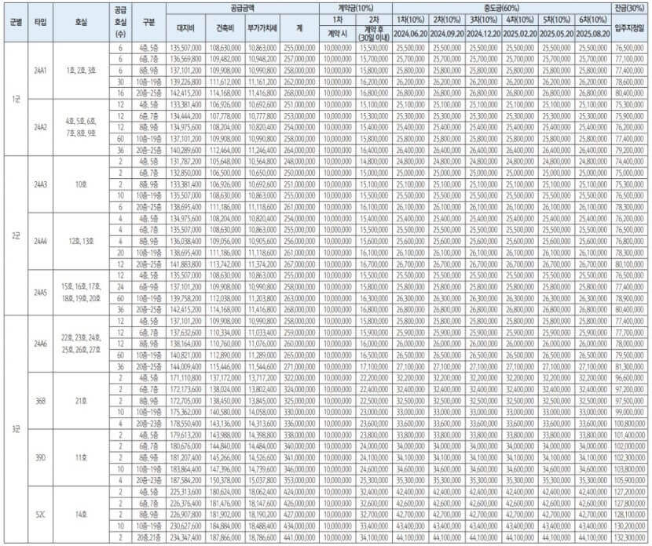
Task: Click balance value 132,300,000
Action: 629,537
